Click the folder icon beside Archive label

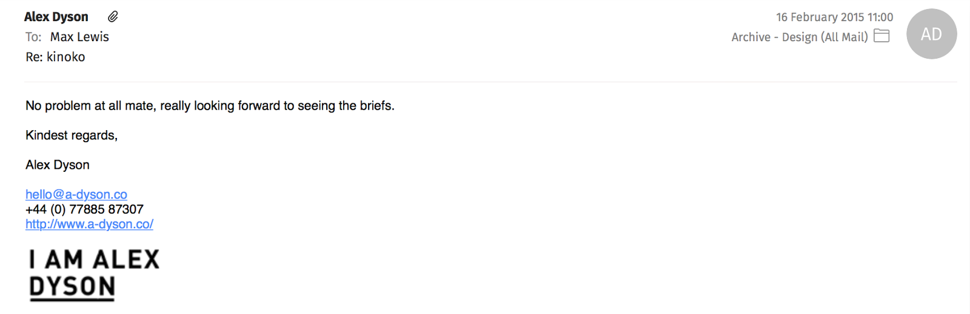tap(881, 36)
